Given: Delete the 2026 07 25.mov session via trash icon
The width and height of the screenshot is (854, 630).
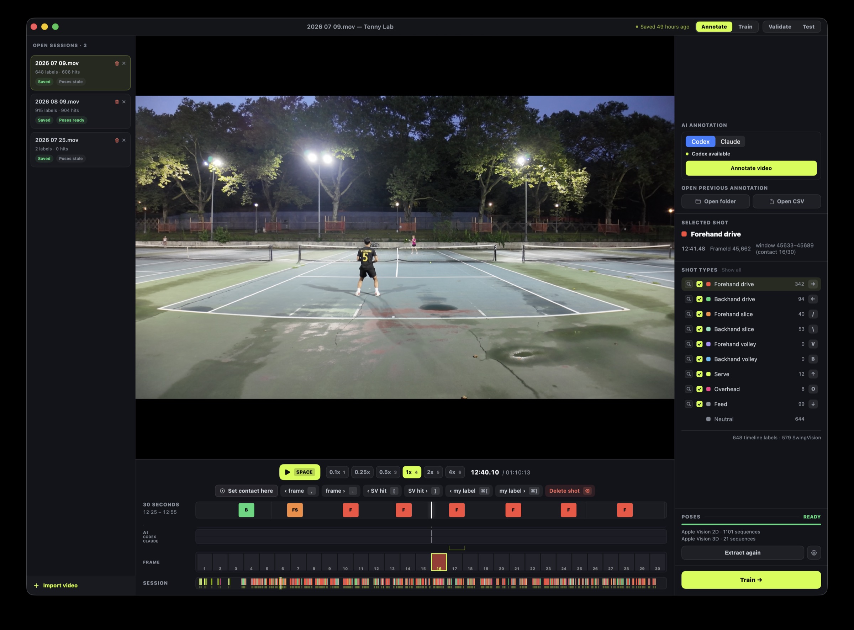Looking at the screenshot, I should click(117, 141).
